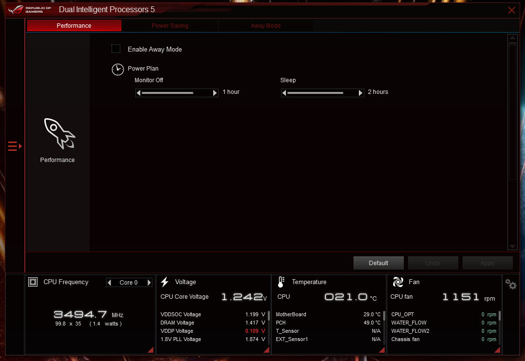Click the Chassis fan row
Image resolution: width=525 pixels, height=361 pixels.
point(444,339)
